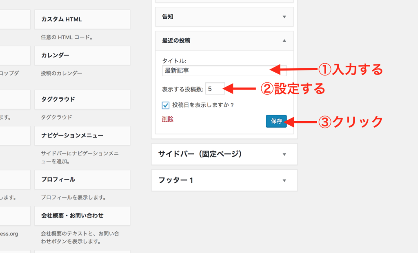Click the red 削除 link
Screen dimensions: 418x253
pos(167,119)
